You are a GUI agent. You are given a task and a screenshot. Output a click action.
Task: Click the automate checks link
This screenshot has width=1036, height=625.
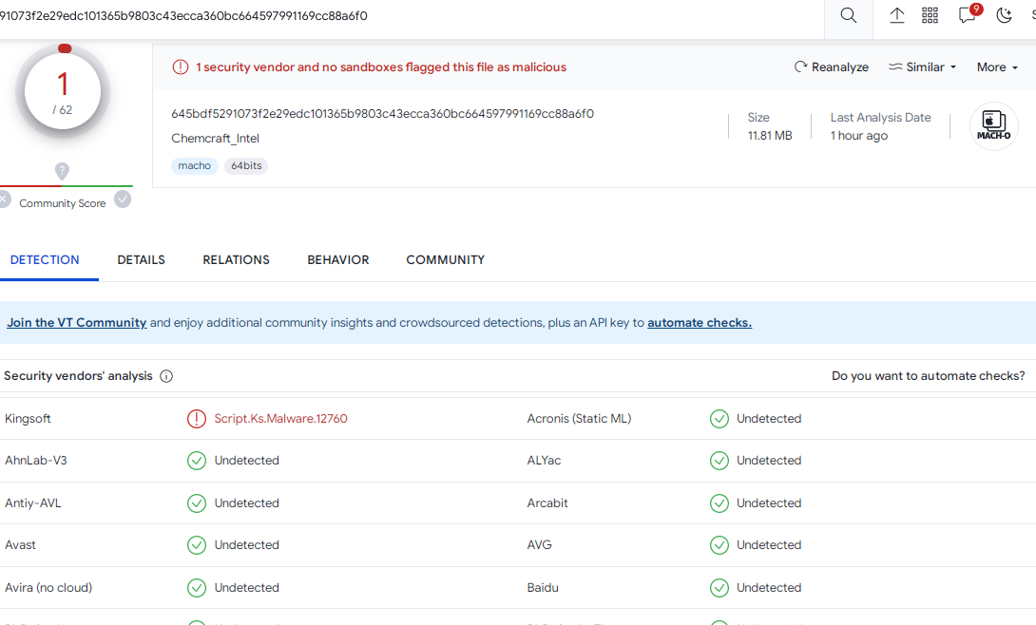tap(699, 323)
